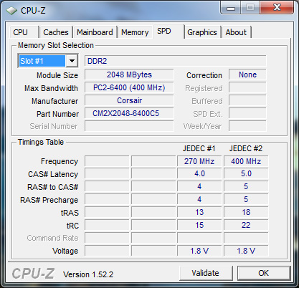Click the Validate button
This screenshot has height=288, width=299.
206,273
